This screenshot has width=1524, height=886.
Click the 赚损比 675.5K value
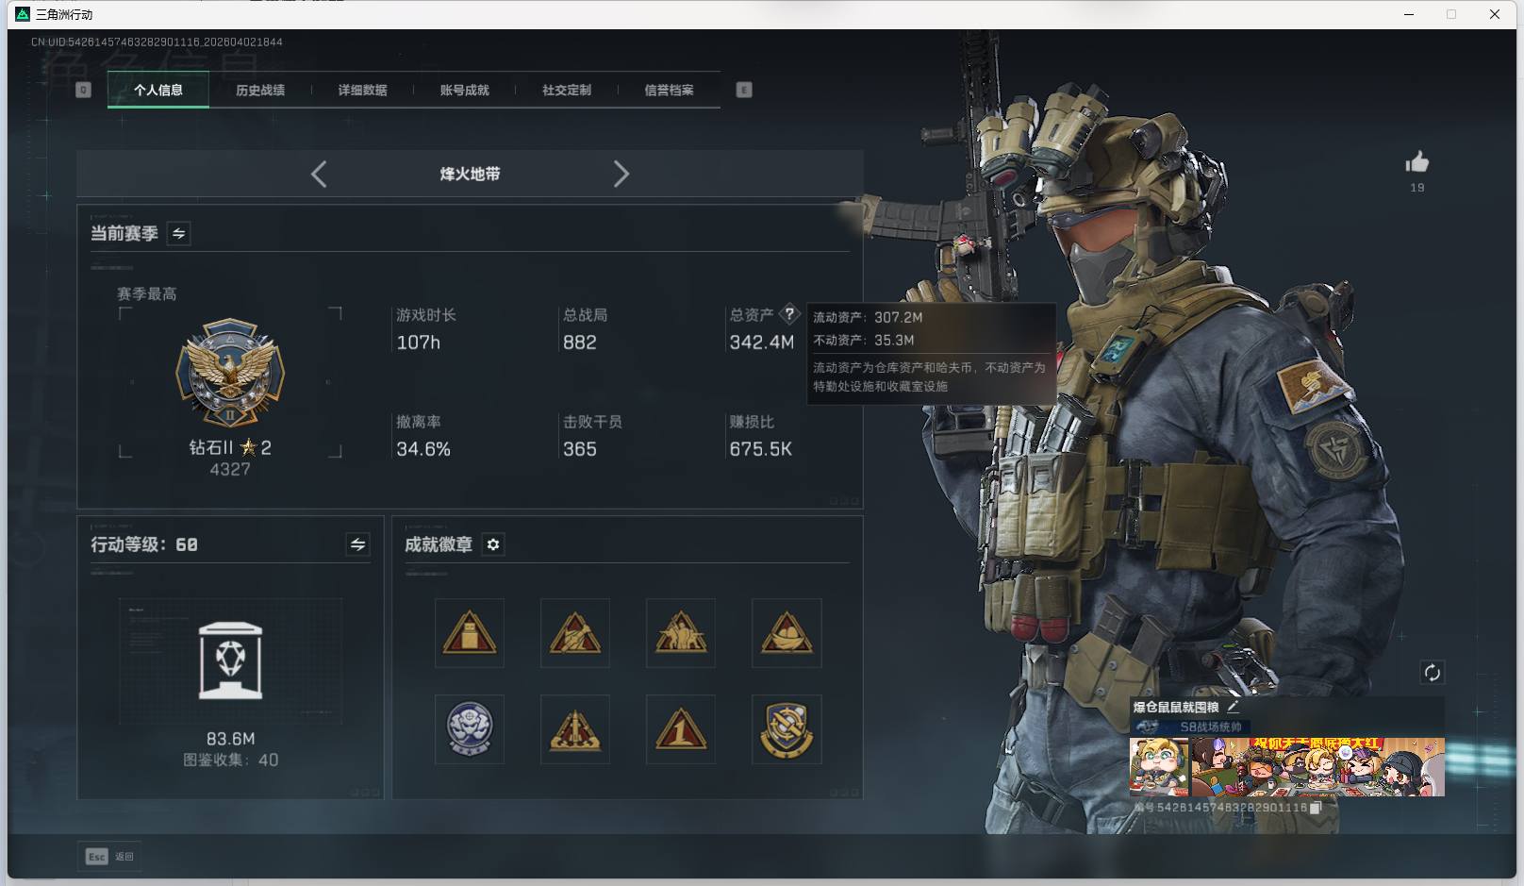click(761, 449)
